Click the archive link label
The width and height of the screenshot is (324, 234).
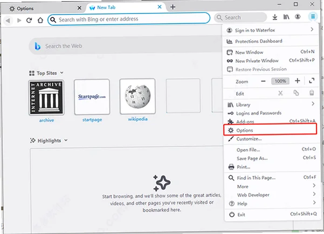click(46, 120)
